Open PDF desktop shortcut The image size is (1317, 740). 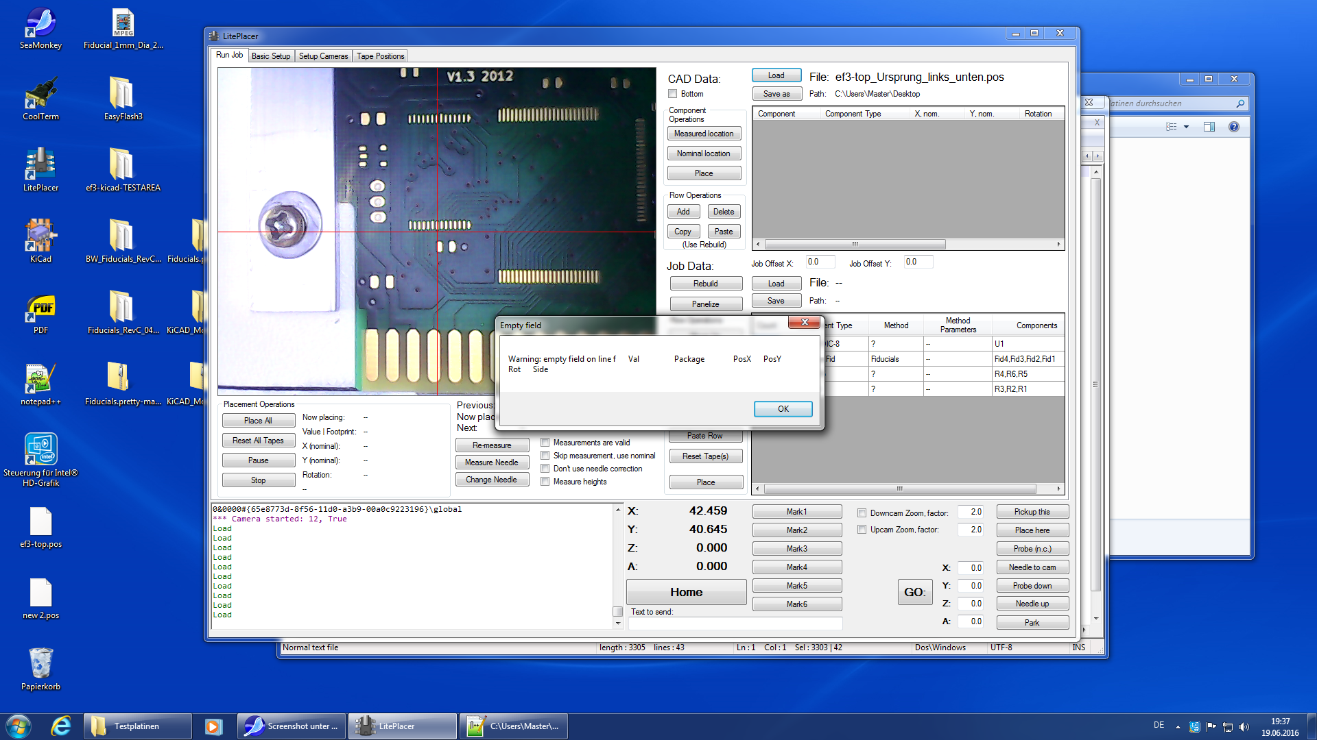pyautogui.click(x=40, y=313)
